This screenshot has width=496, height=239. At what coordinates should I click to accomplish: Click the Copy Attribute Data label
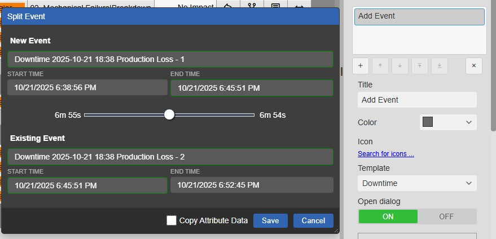(213, 220)
